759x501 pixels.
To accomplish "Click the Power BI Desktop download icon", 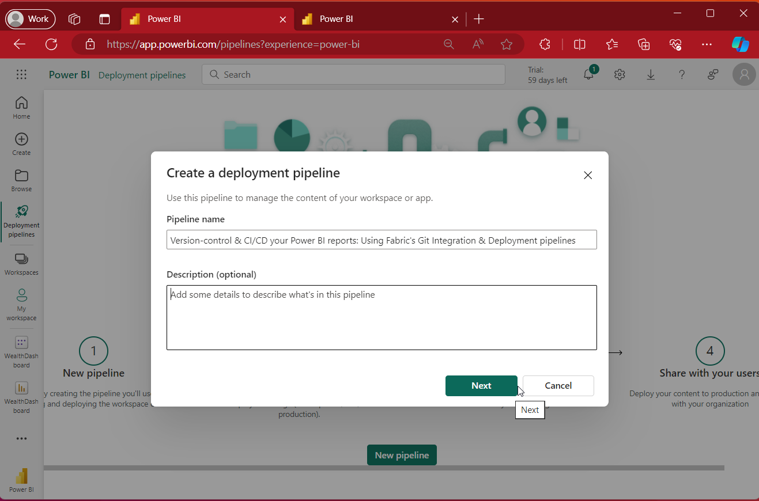I will click(651, 74).
